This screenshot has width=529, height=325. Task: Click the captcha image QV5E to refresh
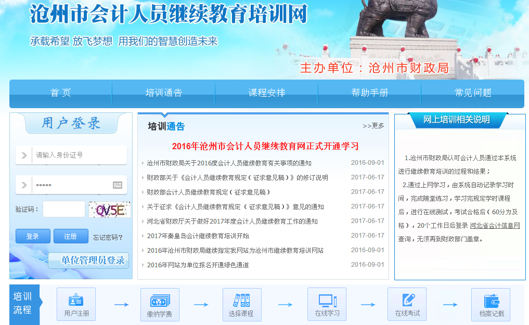[x=109, y=210]
